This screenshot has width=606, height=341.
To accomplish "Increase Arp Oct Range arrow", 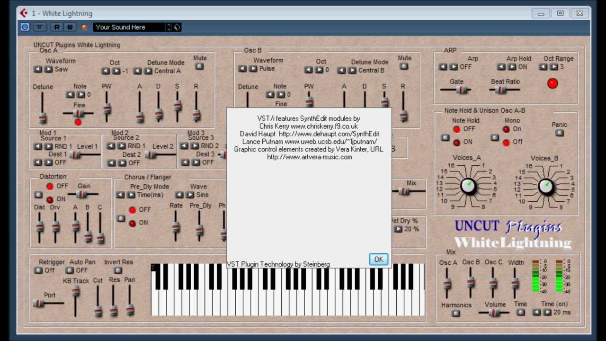I will (x=553, y=67).
